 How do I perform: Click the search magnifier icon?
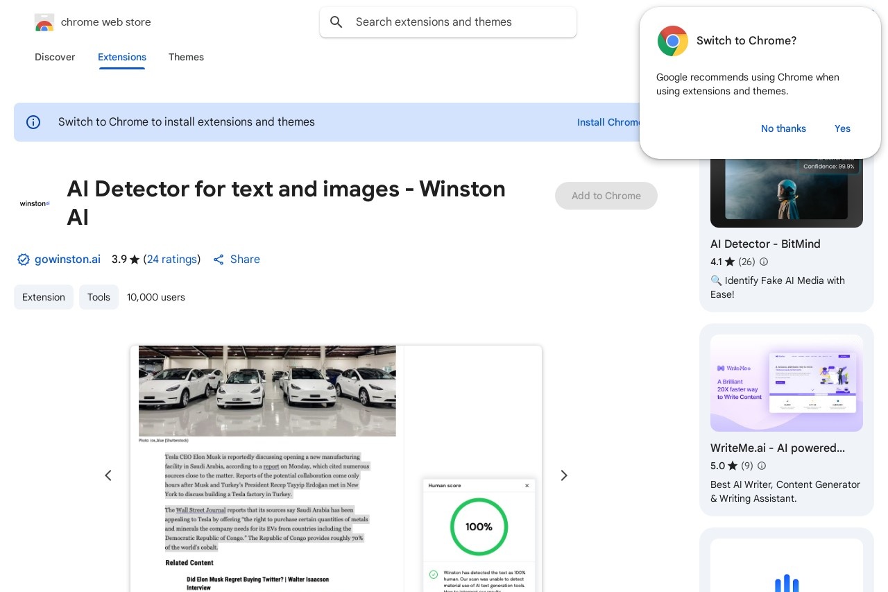click(336, 22)
